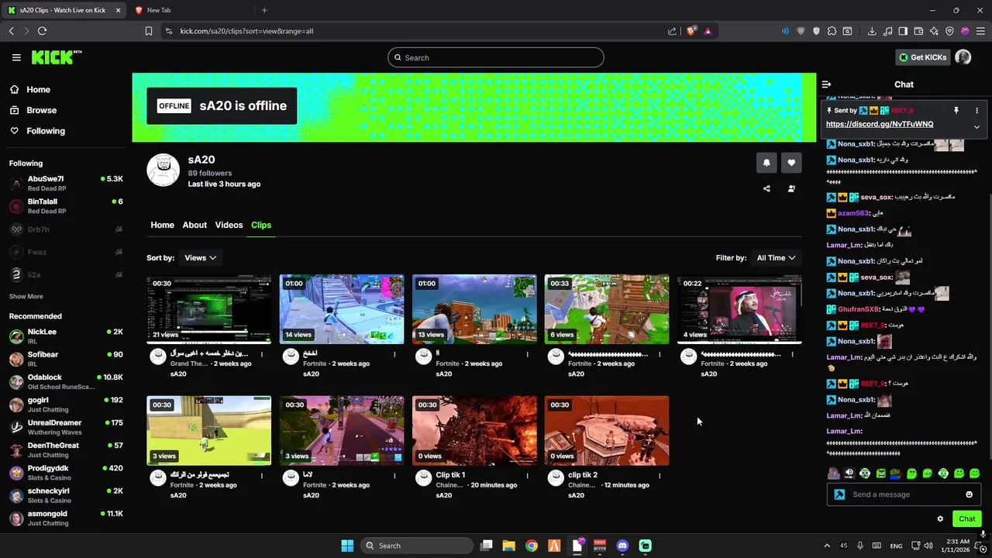Click the KICK logo
This screenshot has height=558, width=992.
(57, 57)
